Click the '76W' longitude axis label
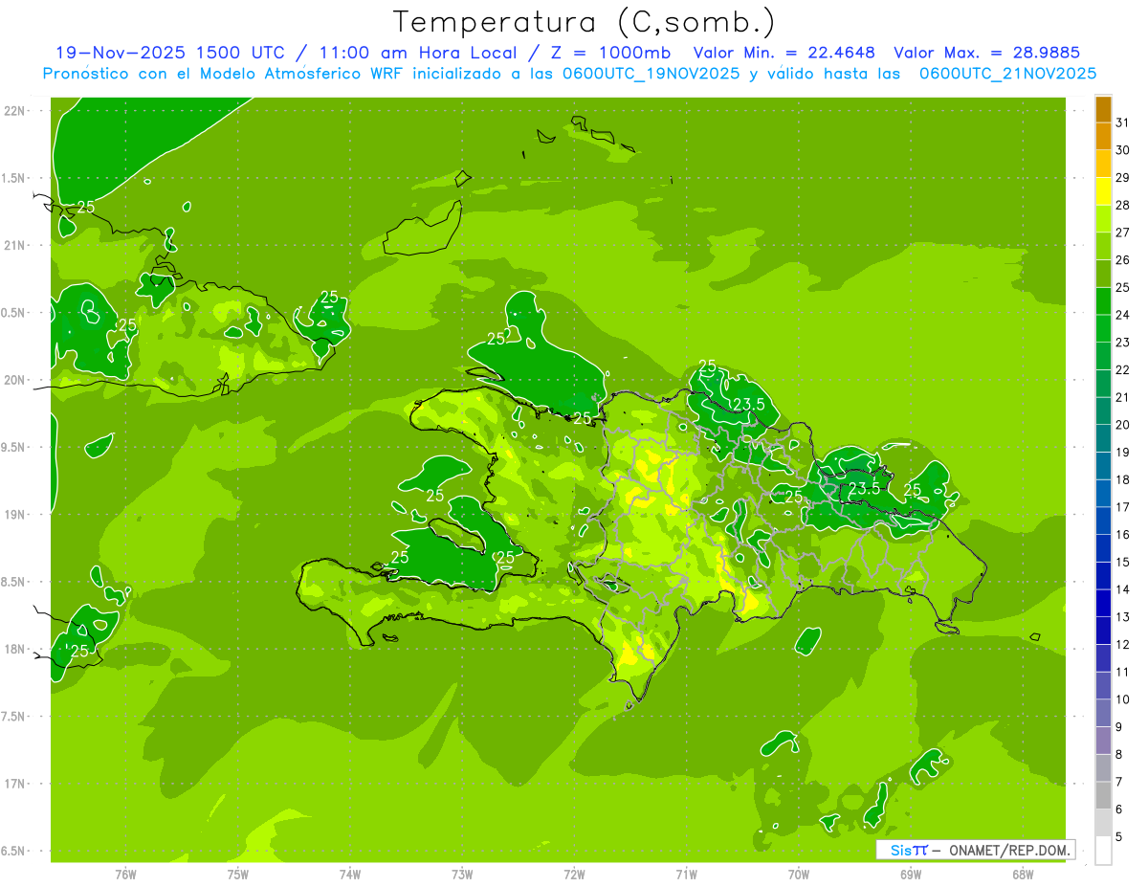1148x887 pixels. (x=125, y=874)
